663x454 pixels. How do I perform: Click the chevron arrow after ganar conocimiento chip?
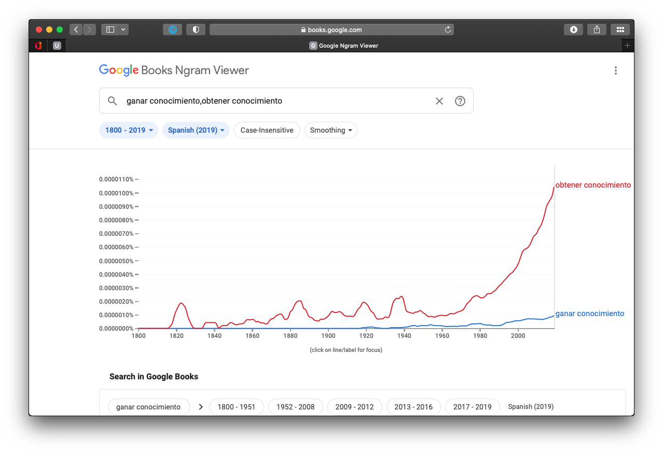(x=200, y=407)
